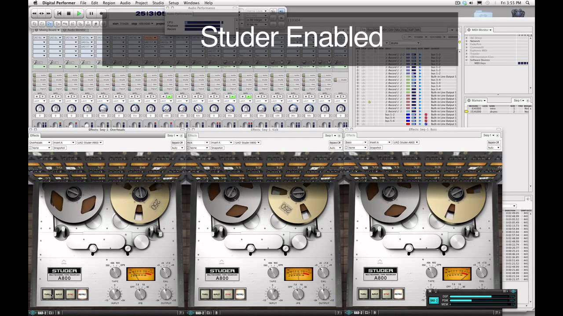Click the VU meter on Overheads Studer
Viewport: 563px width, 316px height.
click(141, 274)
